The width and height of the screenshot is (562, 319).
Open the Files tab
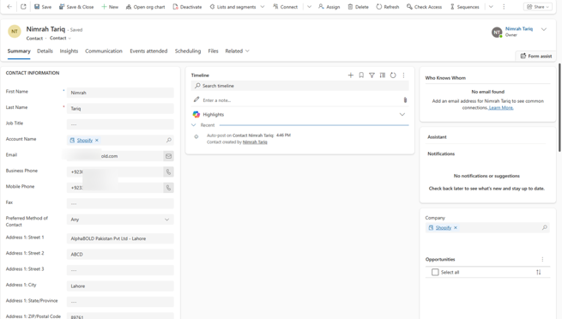tap(213, 51)
